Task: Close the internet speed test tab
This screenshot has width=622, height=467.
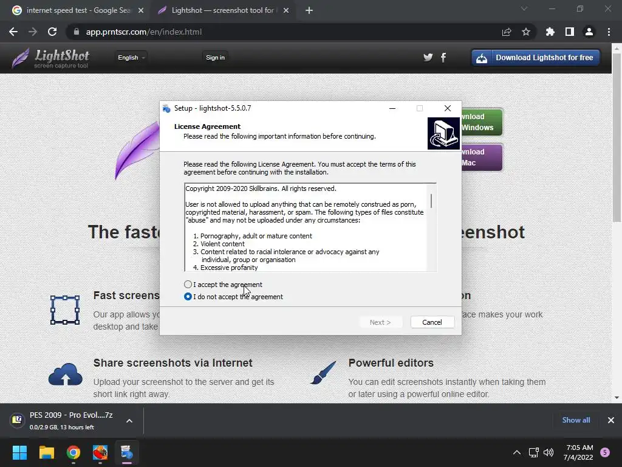Action: tap(141, 11)
